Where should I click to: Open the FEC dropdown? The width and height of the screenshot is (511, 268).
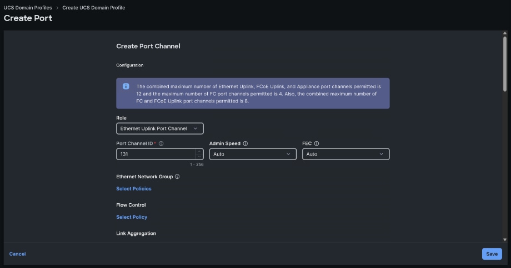pos(346,154)
